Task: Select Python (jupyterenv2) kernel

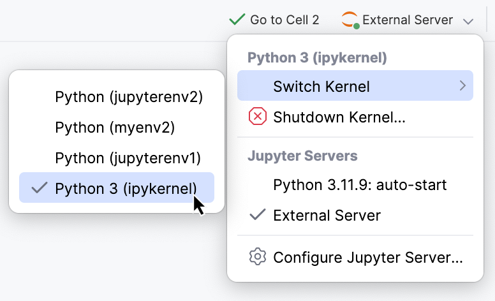Action: [x=129, y=97]
